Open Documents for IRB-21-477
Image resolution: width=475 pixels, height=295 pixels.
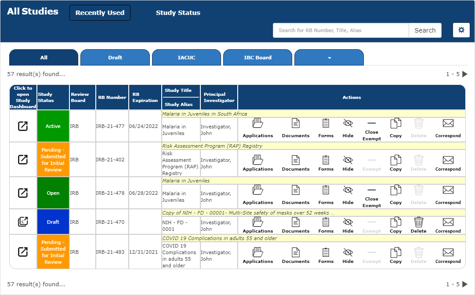[296, 128]
